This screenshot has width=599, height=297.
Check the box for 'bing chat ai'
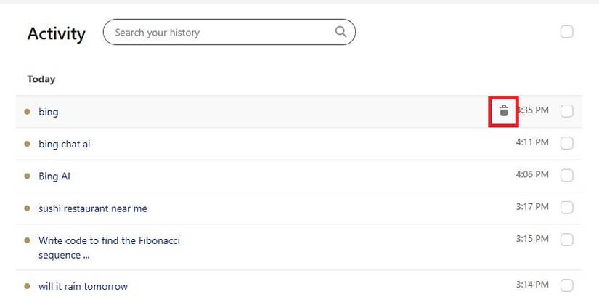point(567,143)
